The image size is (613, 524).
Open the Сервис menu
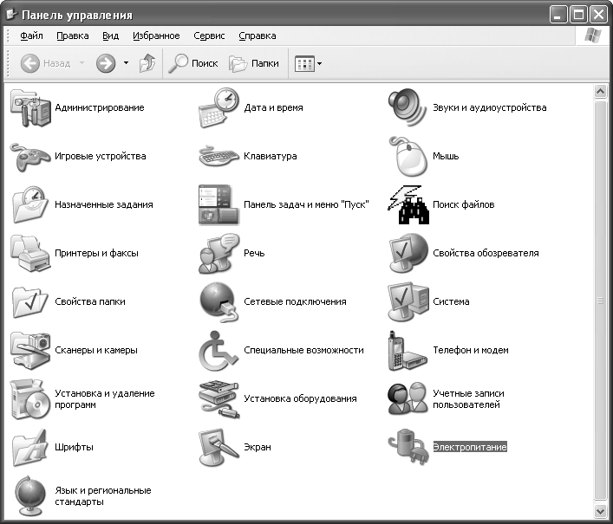(x=209, y=36)
